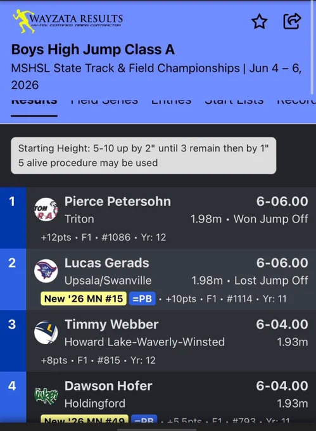The image size is (316, 431).
Task: Switch to the Start Lists tab
Action: [234, 101]
